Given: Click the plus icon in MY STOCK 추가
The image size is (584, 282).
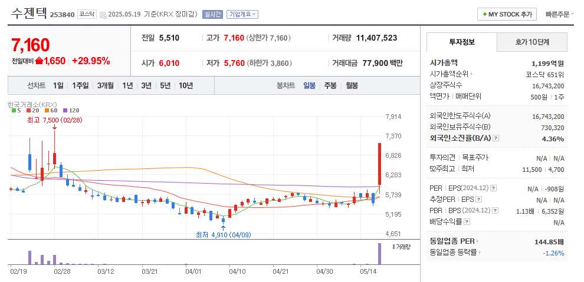Looking at the screenshot, I should coord(484,15).
